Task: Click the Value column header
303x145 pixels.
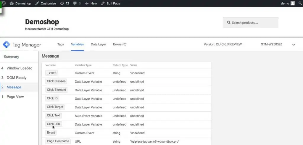Action: pyautogui.click(x=134, y=65)
